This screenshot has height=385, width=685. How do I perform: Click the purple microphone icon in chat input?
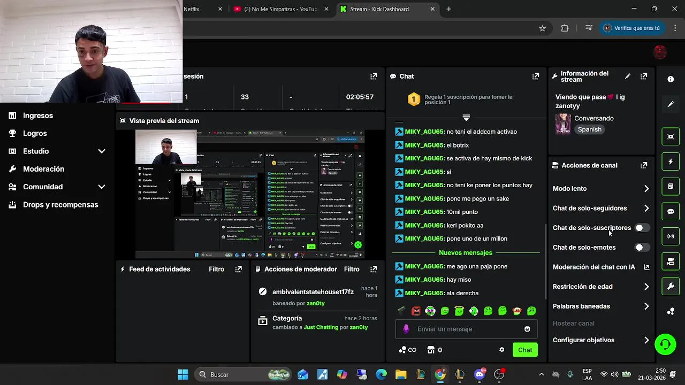406,329
